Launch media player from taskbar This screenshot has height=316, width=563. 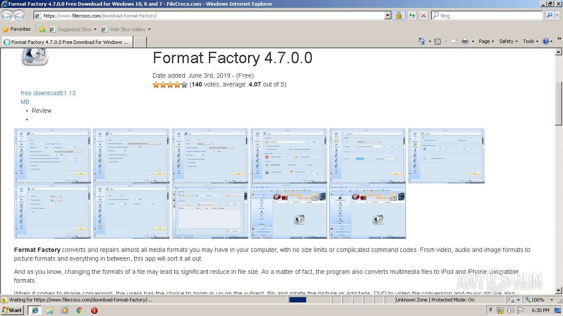pyautogui.click(x=65, y=310)
